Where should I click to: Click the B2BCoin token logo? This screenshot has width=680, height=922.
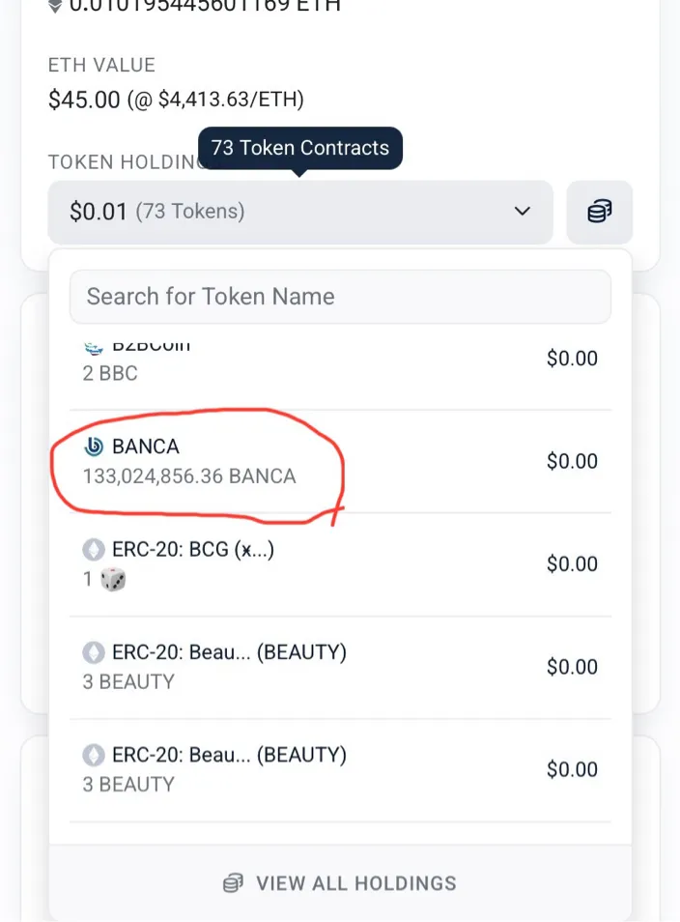tap(94, 348)
